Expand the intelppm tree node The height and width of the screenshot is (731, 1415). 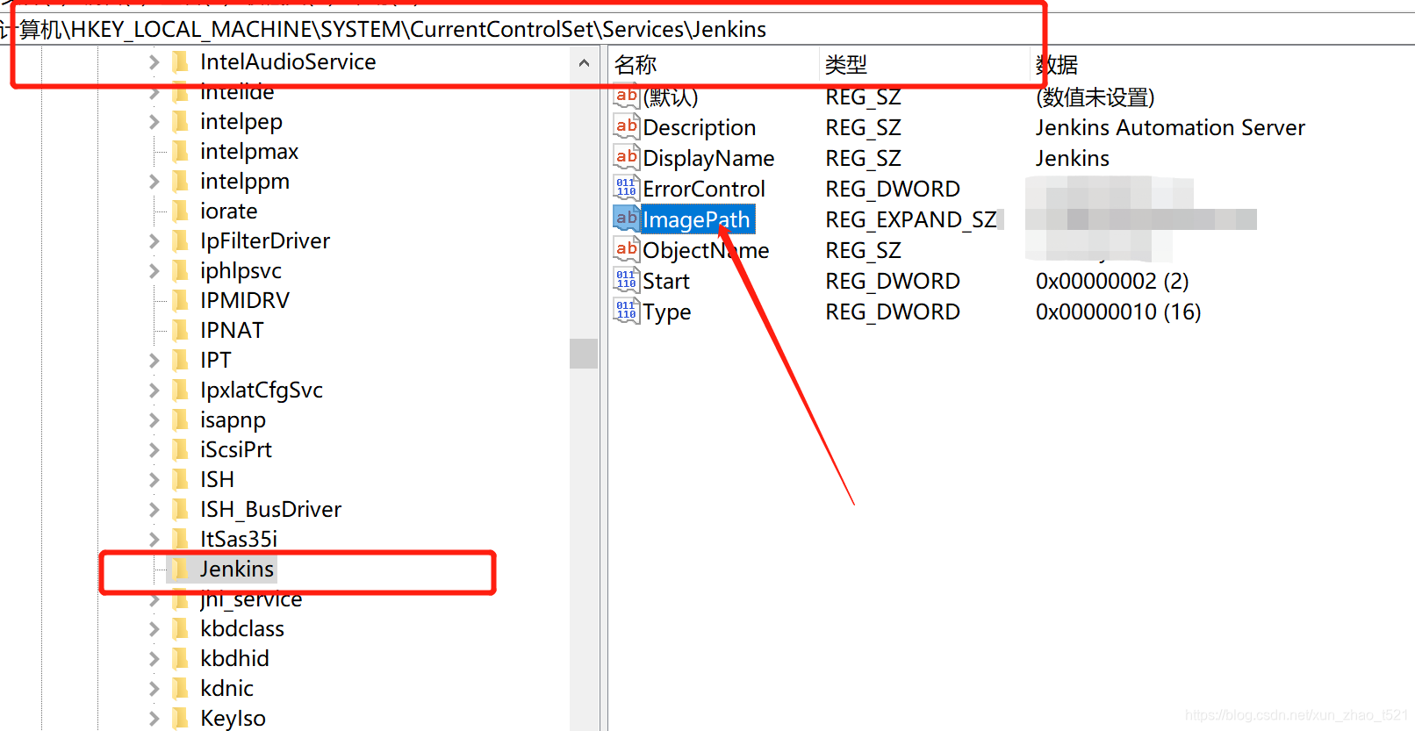pos(154,181)
